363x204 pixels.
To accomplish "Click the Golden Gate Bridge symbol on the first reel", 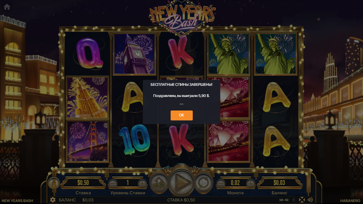I will pos(87,141).
